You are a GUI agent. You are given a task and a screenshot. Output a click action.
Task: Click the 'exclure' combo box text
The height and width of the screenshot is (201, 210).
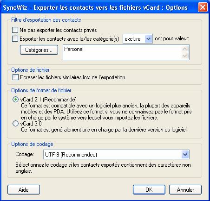(x=132, y=39)
